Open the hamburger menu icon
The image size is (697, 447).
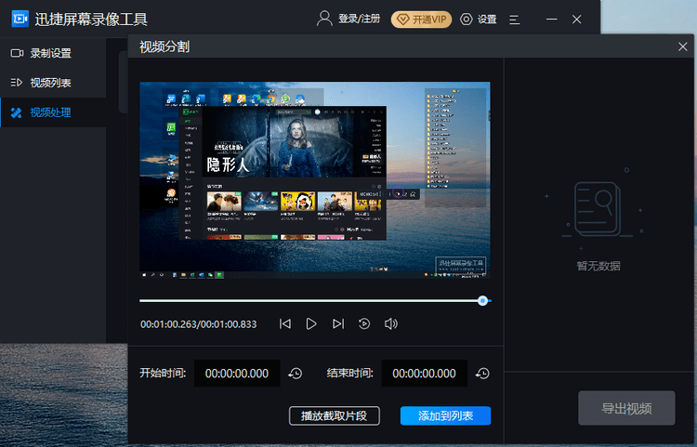[x=514, y=20]
